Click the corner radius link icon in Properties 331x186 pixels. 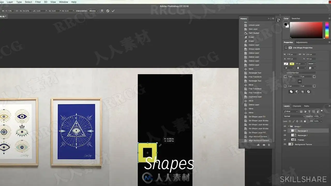tap(300, 81)
